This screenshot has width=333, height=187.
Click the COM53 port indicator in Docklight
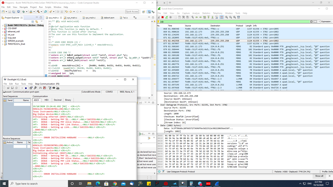coord(109,92)
